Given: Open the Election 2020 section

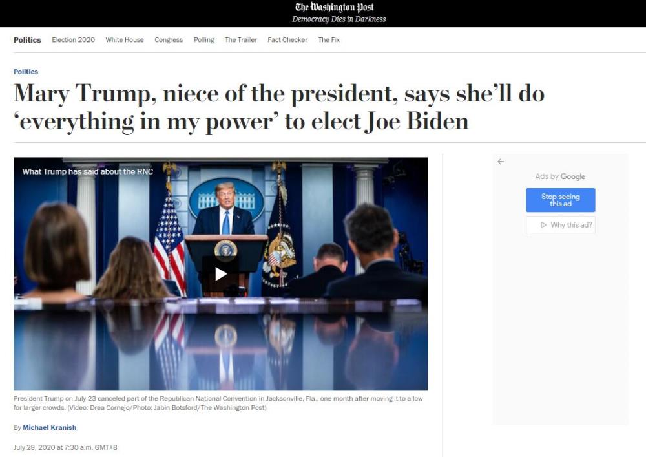Looking at the screenshot, I should [x=74, y=40].
